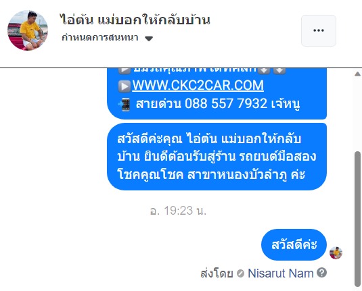Click the check badge next to ส่งโดย
362x291 pixels.
tap(240, 273)
